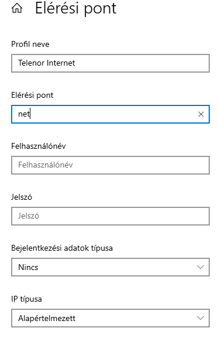Focus the Elérési pont input containing net

110,114
